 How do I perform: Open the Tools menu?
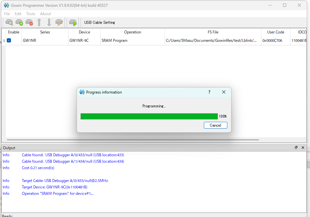[31, 14]
